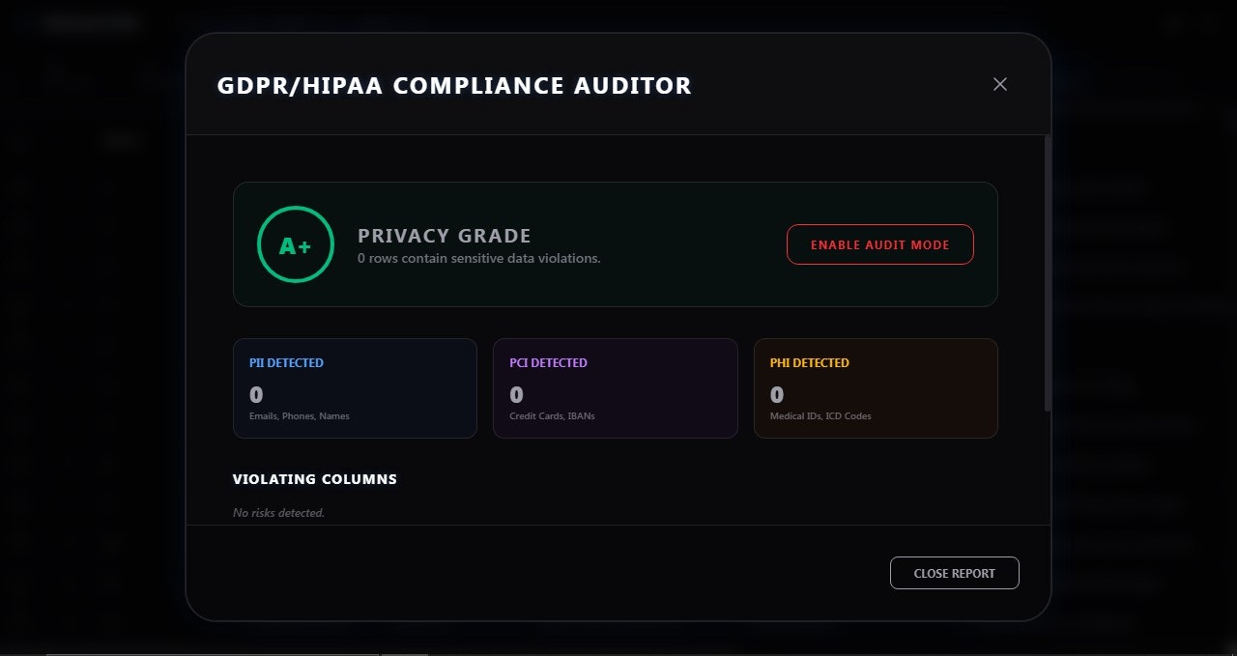Click the 'Medical IDs, ICD Codes' label
Image resolution: width=1237 pixels, height=656 pixels.
[x=820, y=415]
